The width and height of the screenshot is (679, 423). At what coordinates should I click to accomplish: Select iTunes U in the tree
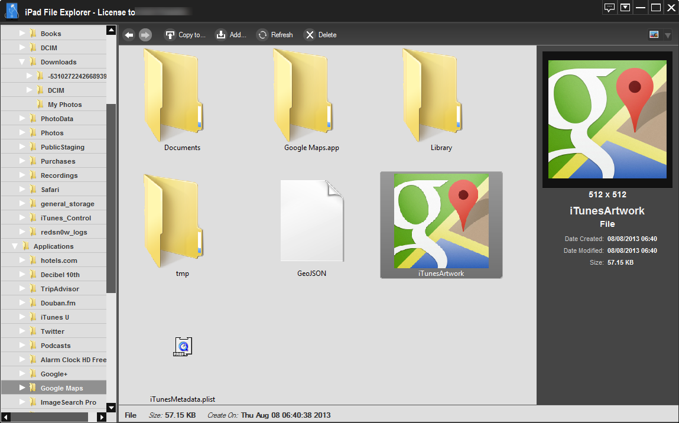pos(54,317)
